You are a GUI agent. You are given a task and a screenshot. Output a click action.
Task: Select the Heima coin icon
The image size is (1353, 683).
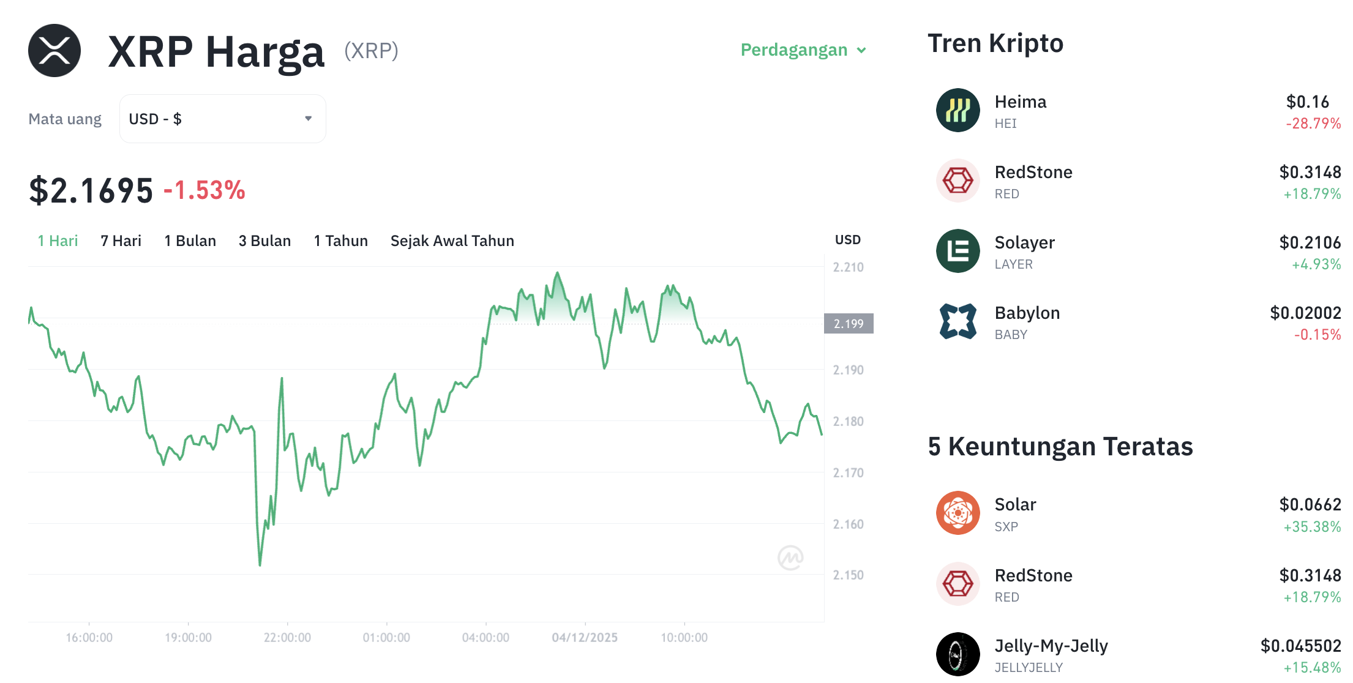click(958, 111)
